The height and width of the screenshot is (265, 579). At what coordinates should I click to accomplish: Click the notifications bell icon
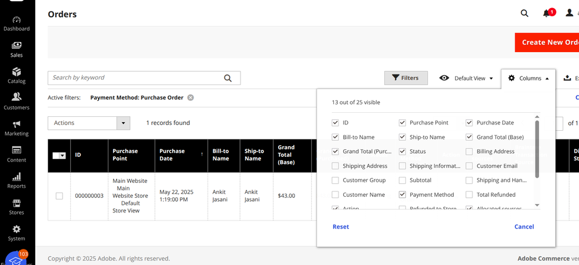[x=547, y=13]
